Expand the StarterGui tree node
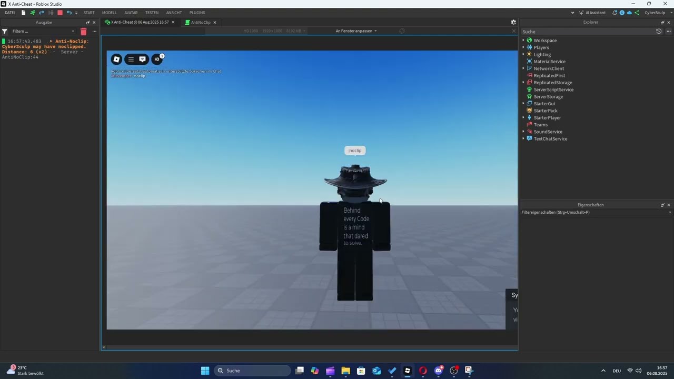Viewport: 674px width, 379px height. (x=523, y=104)
